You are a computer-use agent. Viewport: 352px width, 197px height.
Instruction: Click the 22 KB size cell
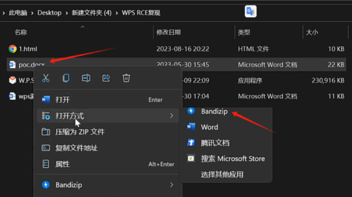(x=336, y=65)
